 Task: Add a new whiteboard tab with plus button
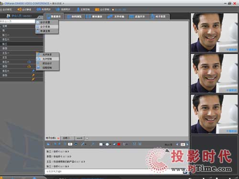(87, 138)
